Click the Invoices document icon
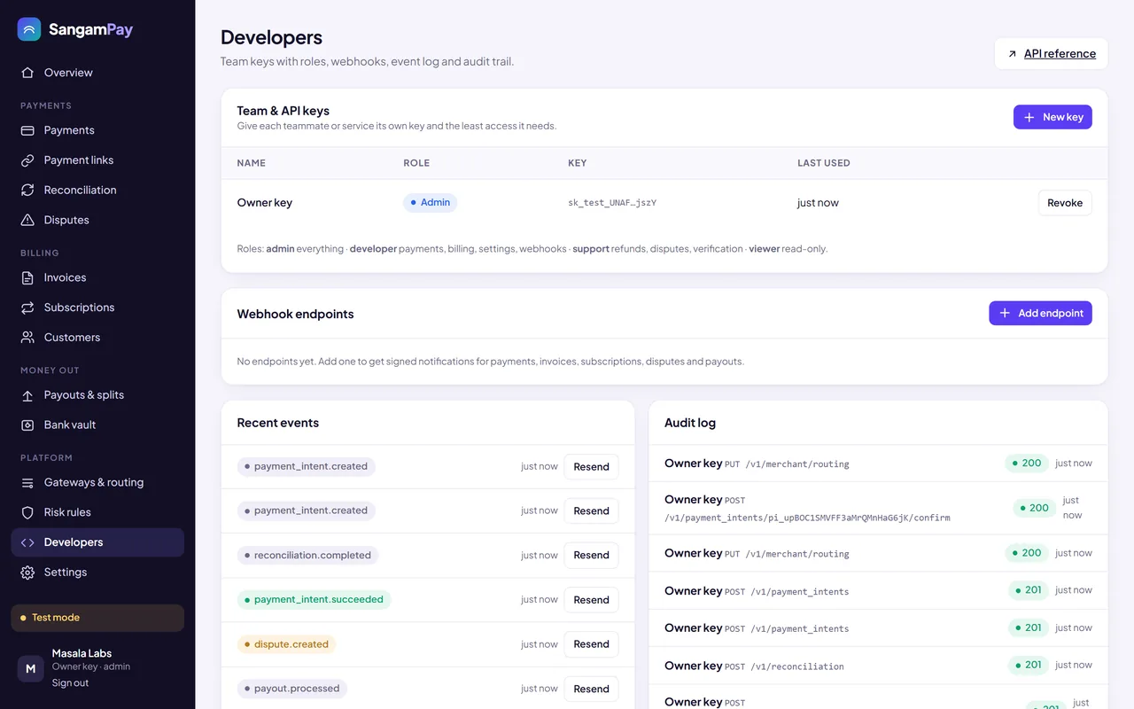The image size is (1134, 709). 27,277
